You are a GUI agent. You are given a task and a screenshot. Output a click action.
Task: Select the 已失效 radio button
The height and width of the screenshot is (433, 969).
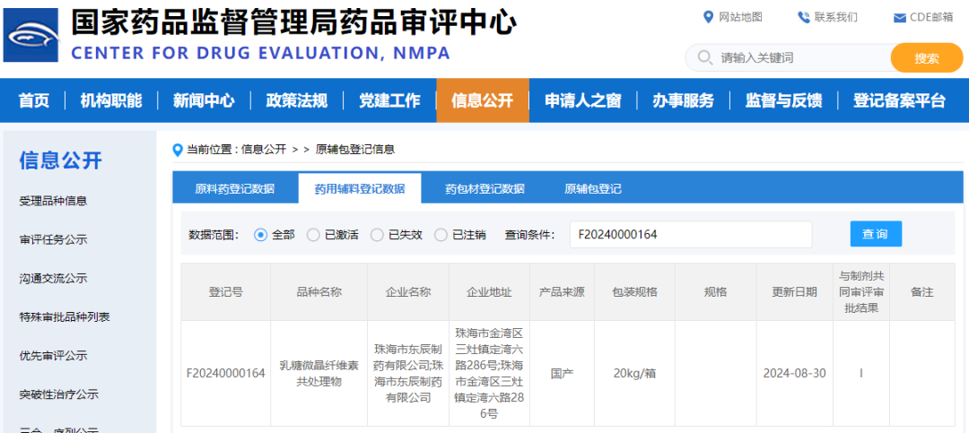pos(376,235)
